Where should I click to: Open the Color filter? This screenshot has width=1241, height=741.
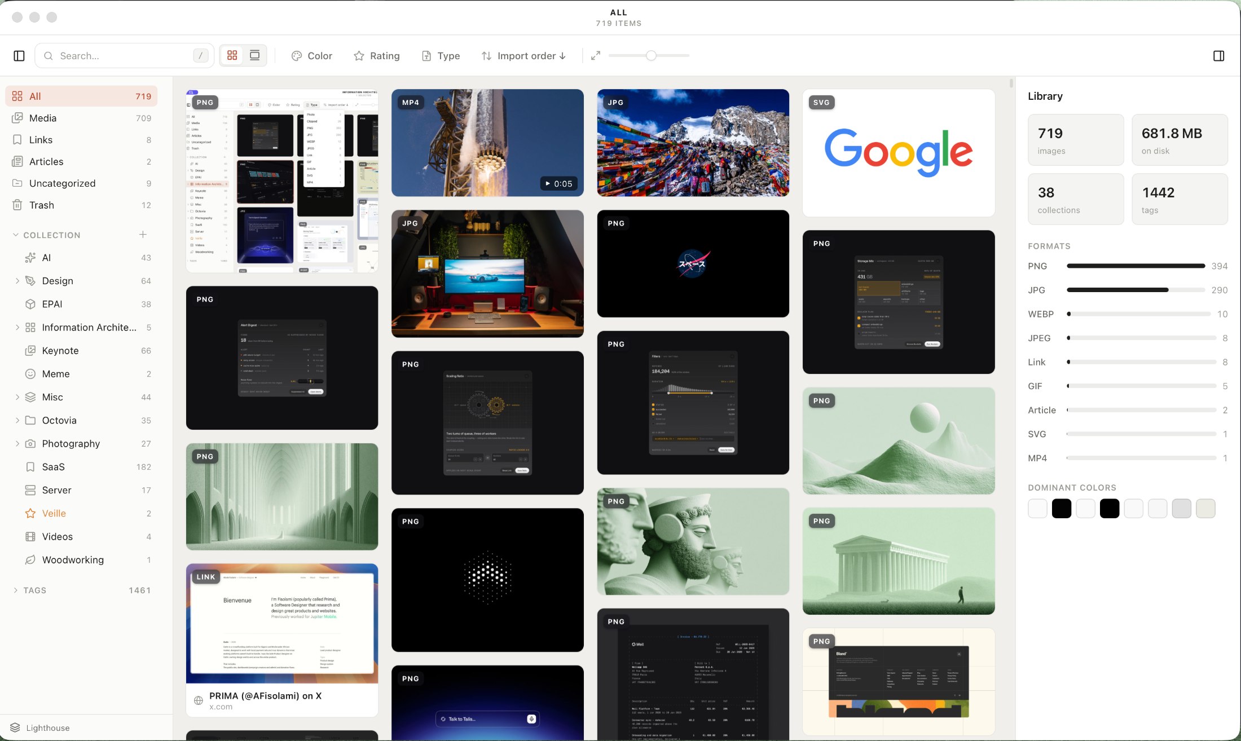[312, 56]
